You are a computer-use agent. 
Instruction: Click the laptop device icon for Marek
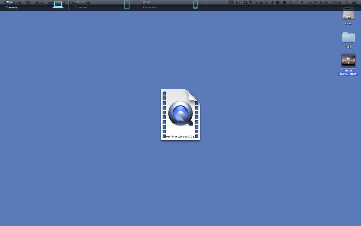pos(58,5)
